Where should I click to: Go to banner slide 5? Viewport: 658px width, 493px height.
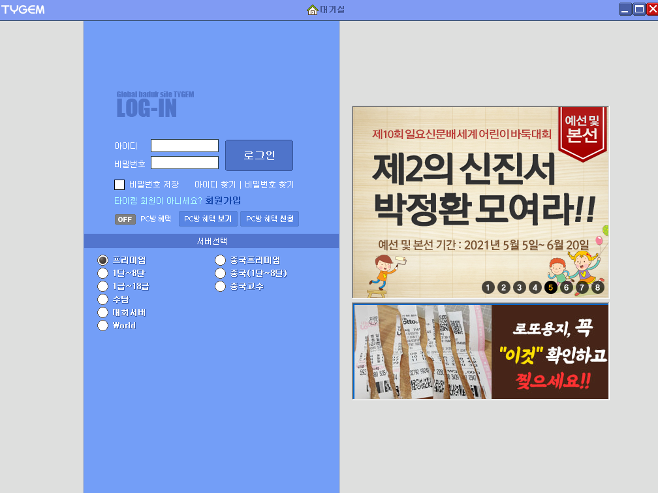coord(550,288)
